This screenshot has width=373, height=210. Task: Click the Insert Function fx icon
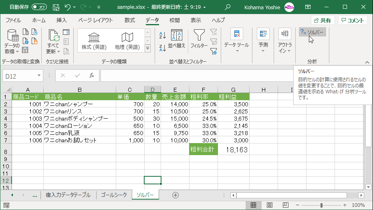pyautogui.click(x=92, y=76)
